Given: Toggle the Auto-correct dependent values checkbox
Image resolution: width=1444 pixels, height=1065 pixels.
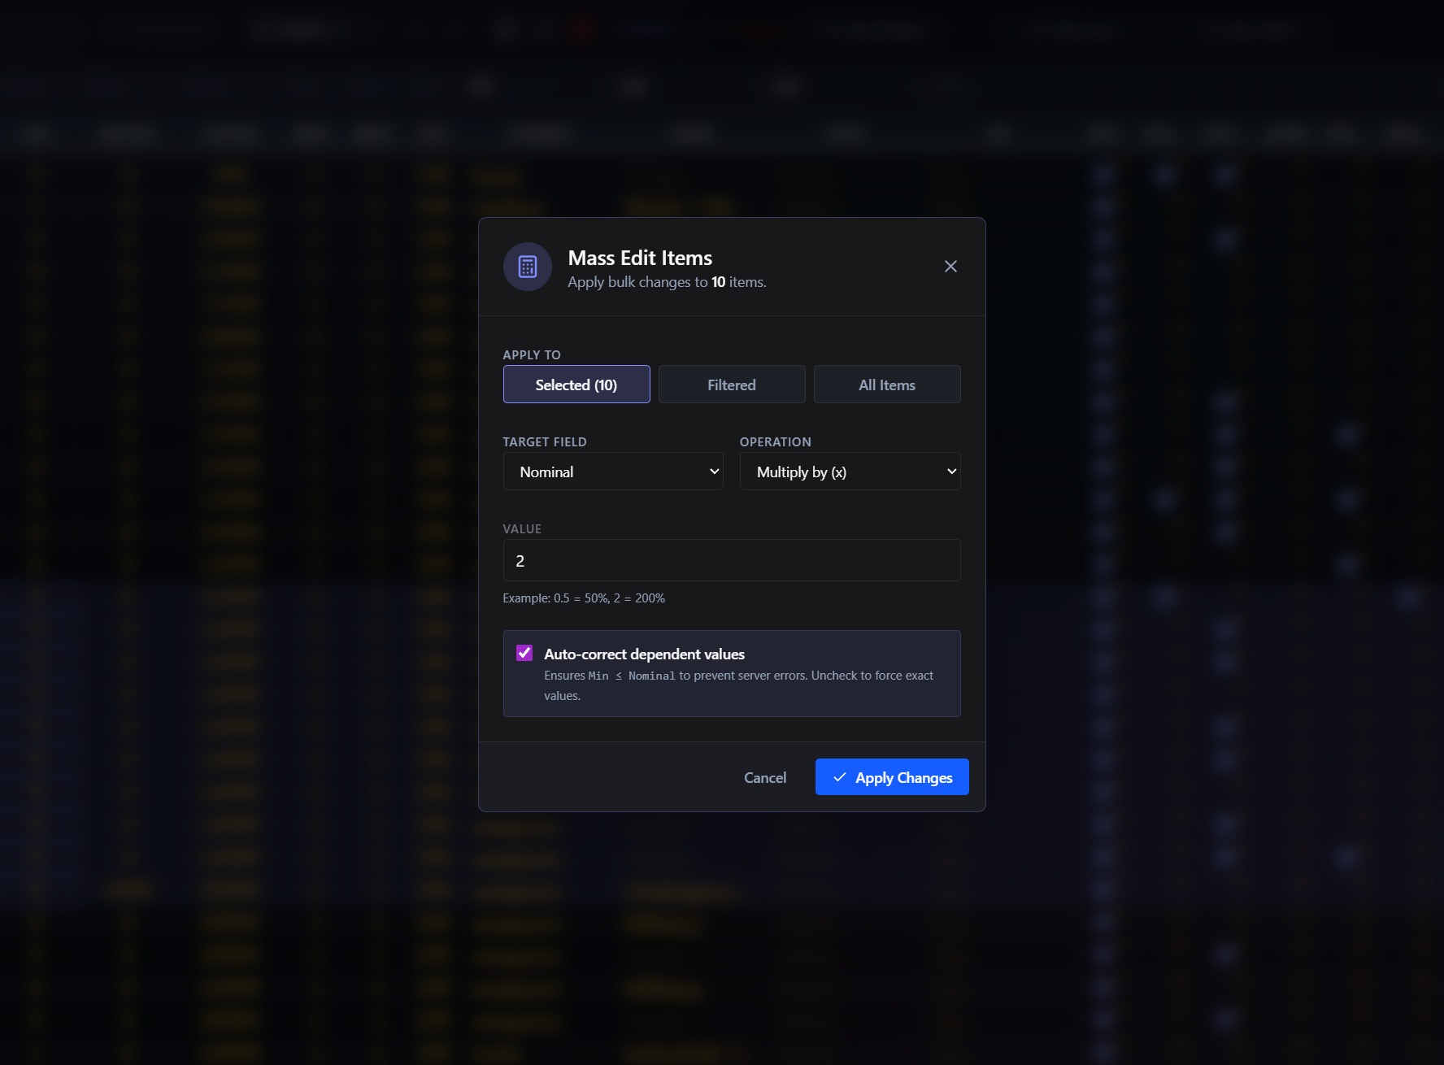Looking at the screenshot, I should tap(524, 654).
